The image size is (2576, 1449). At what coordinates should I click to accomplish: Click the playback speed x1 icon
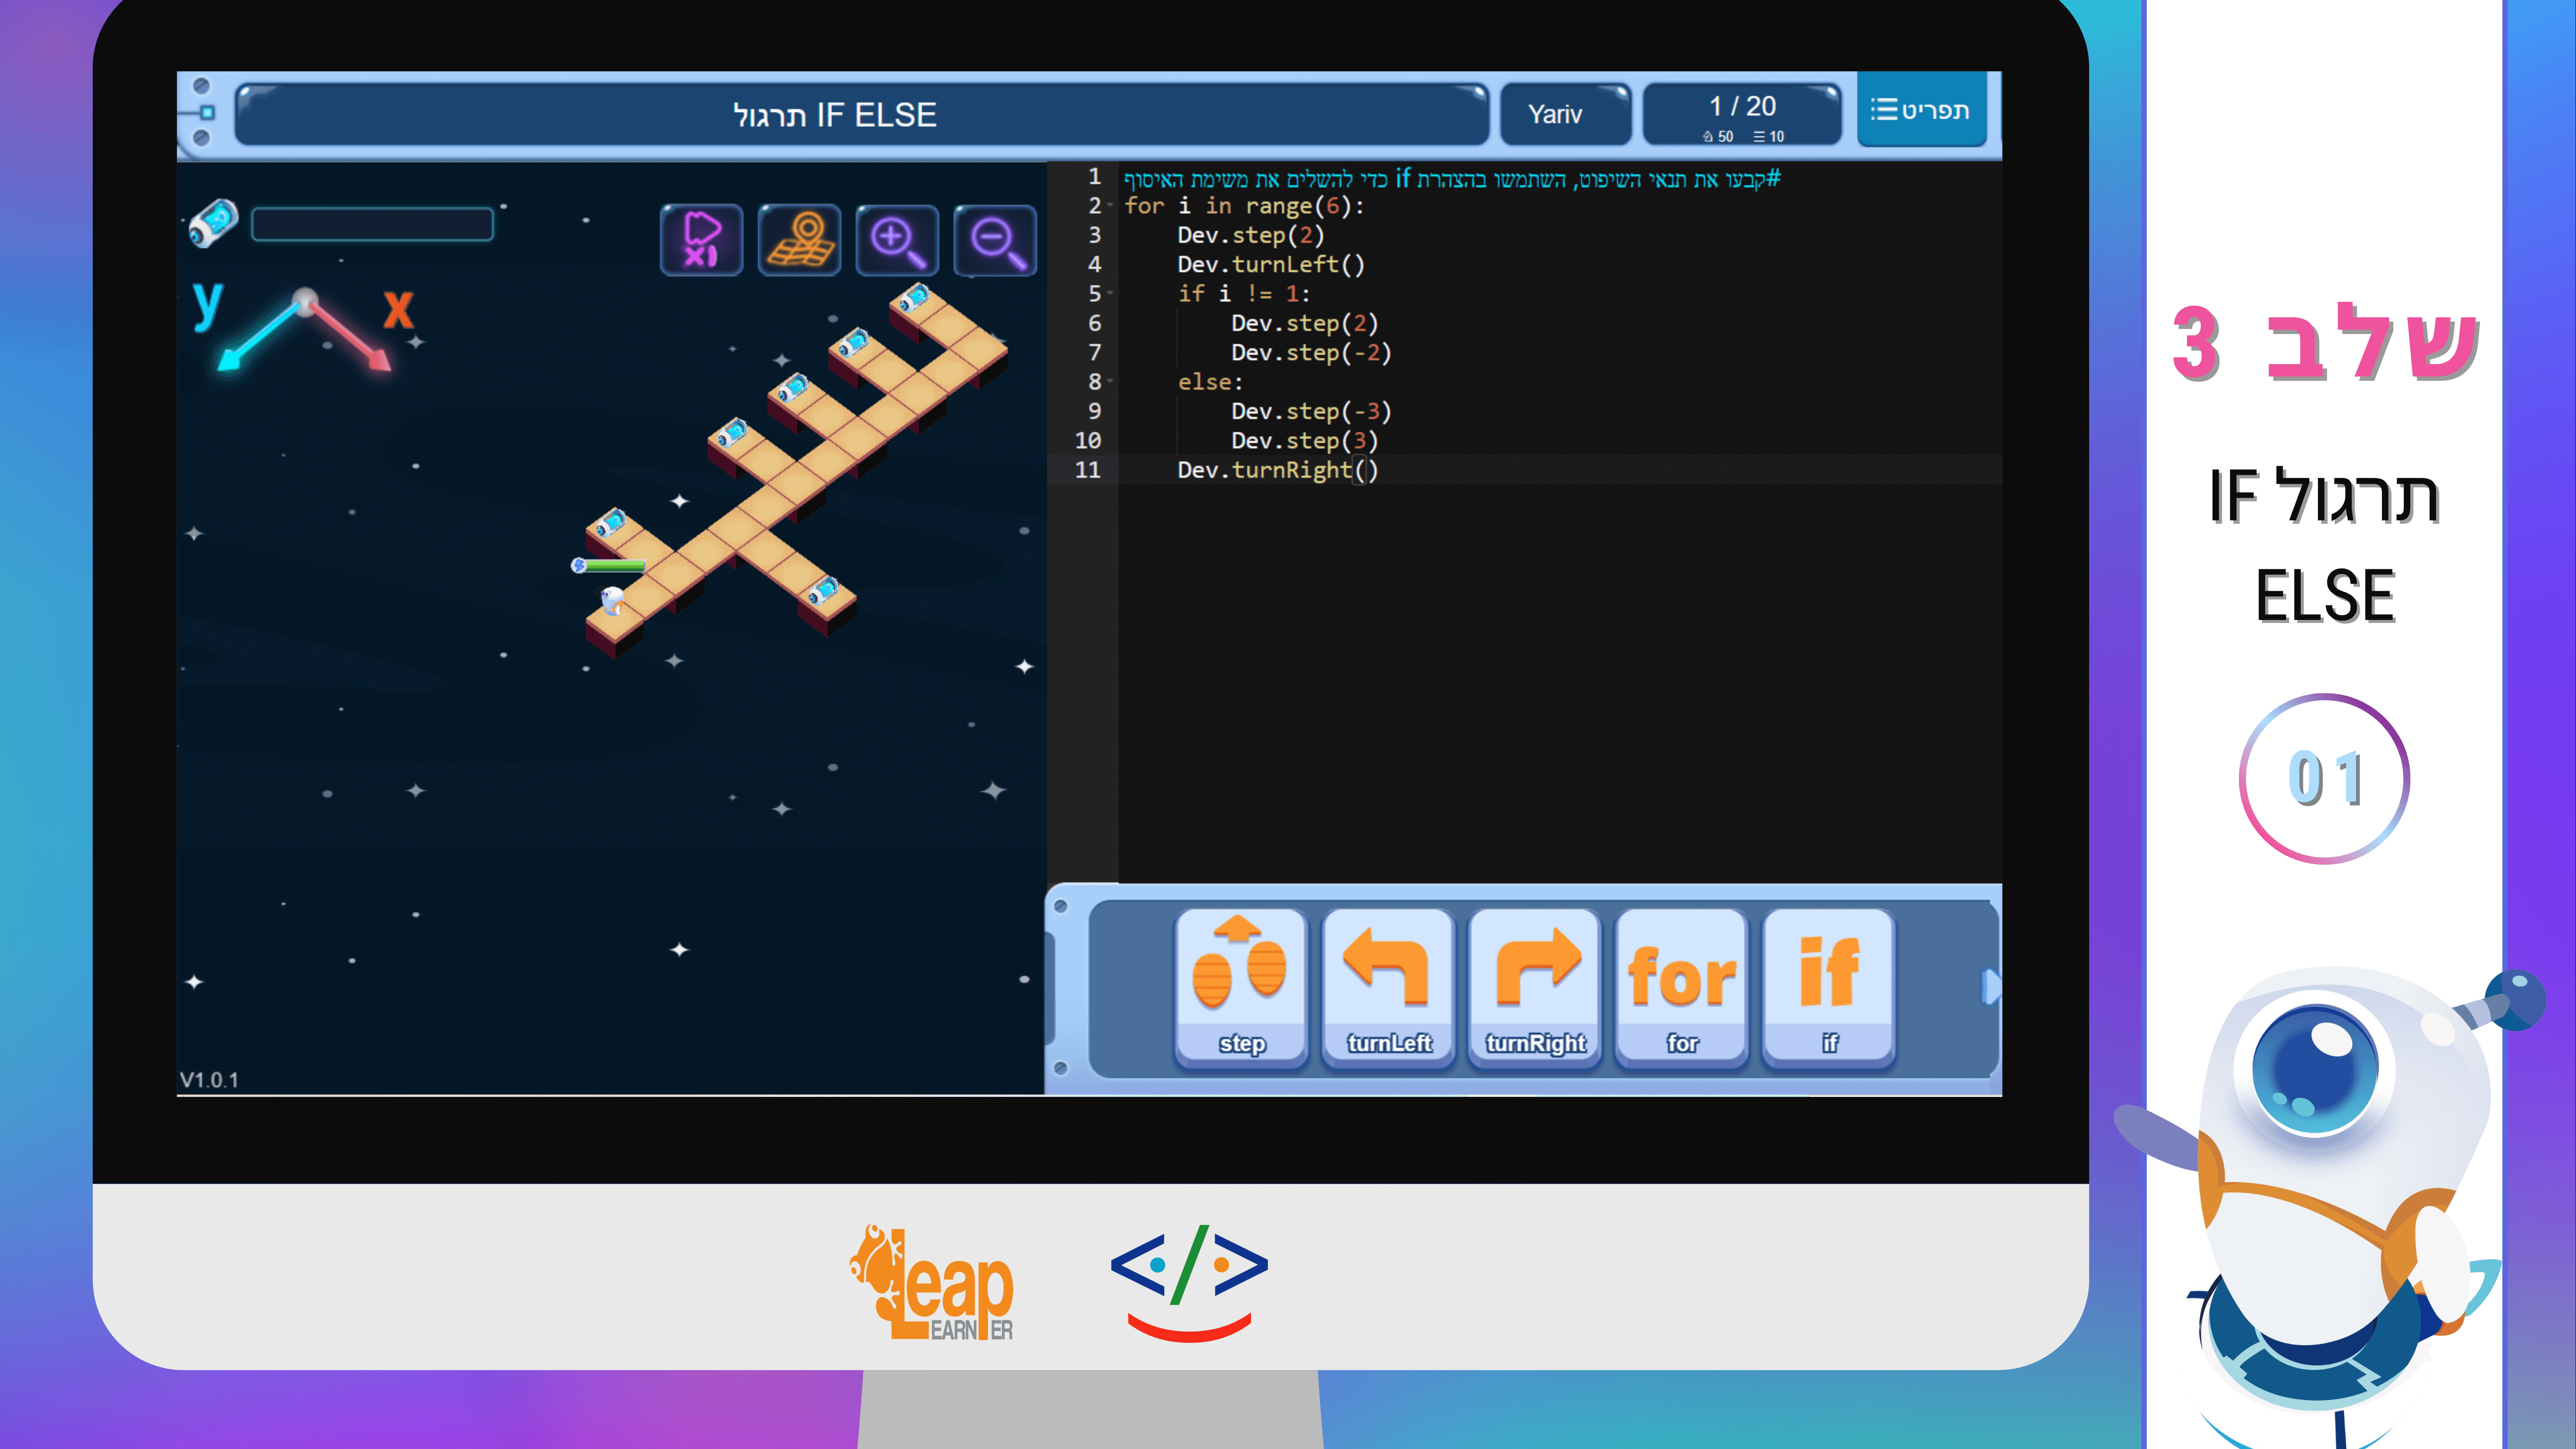click(701, 240)
